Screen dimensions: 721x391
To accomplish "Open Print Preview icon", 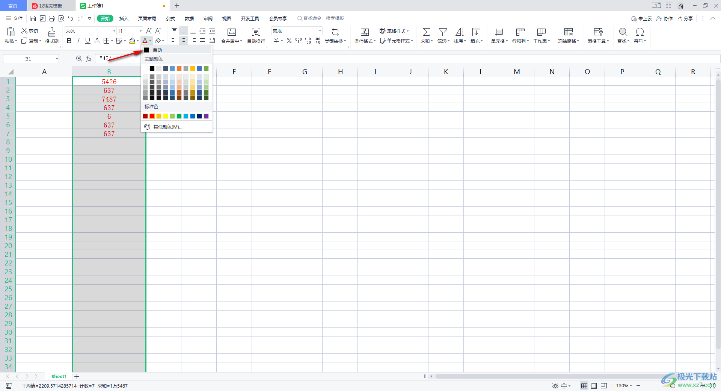I will pos(61,18).
